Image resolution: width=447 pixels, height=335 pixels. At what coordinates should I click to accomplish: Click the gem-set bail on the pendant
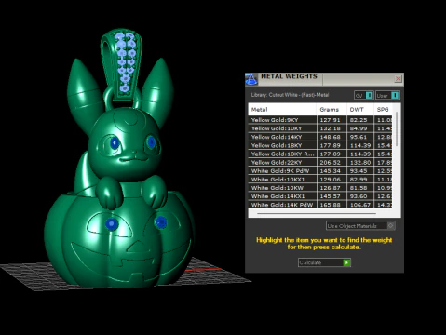122,65
